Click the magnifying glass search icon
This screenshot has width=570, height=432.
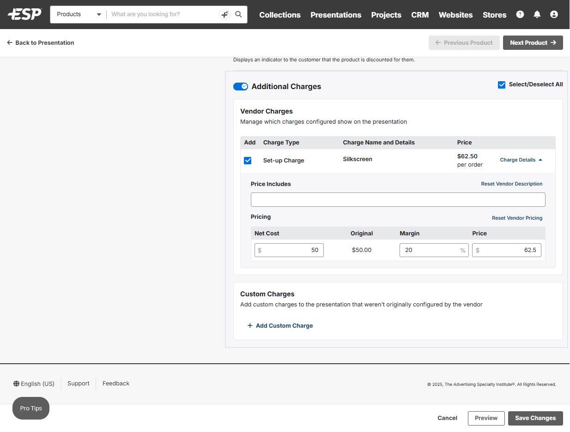coord(238,14)
